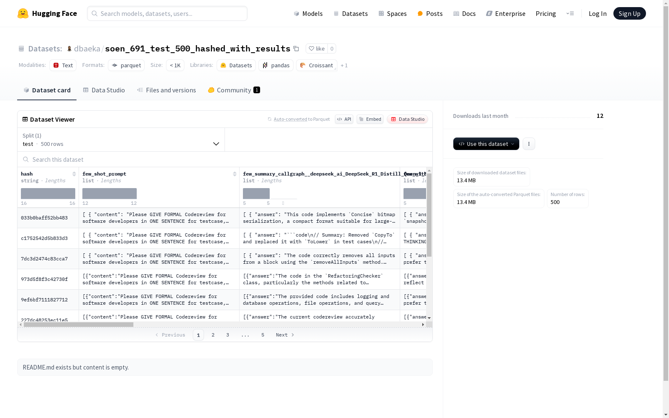The image size is (669, 418).
Task: Select the < 1K size tag
Action: pyautogui.click(x=175, y=65)
